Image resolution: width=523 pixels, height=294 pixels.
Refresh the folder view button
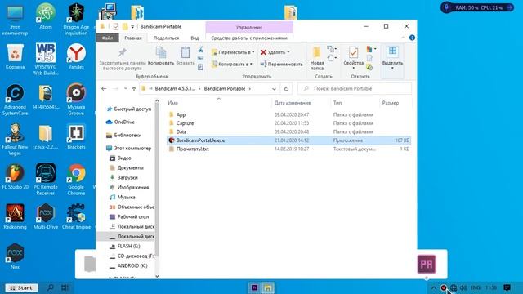286,89
